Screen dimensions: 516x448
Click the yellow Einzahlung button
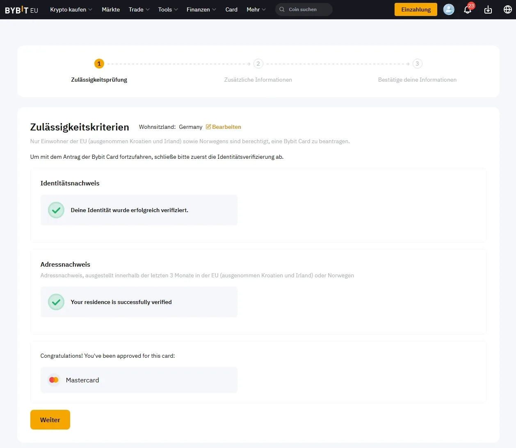pyautogui.click(x=416, y=9)
